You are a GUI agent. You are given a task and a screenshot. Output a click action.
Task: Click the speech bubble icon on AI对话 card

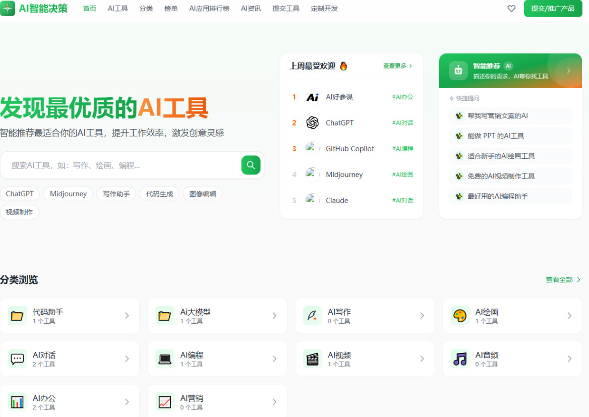tap(18, 358)
